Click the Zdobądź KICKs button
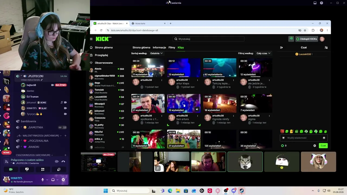This screenshot has width=347, height=195. click(307, 39)
